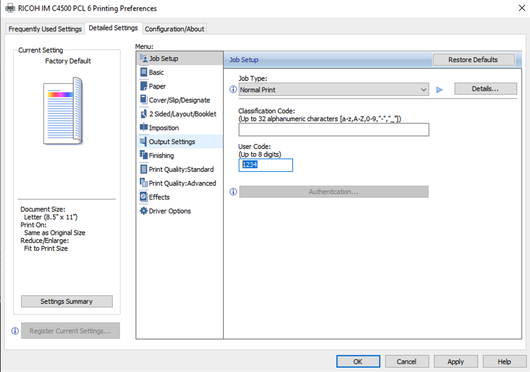Open 2 Sided/Layout/Booklet menu entry
Screen dimensions: 530x372
pos(180,114)
